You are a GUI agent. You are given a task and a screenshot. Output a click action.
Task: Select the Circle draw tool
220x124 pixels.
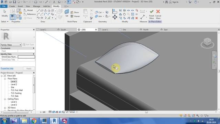tap(45, 11)
